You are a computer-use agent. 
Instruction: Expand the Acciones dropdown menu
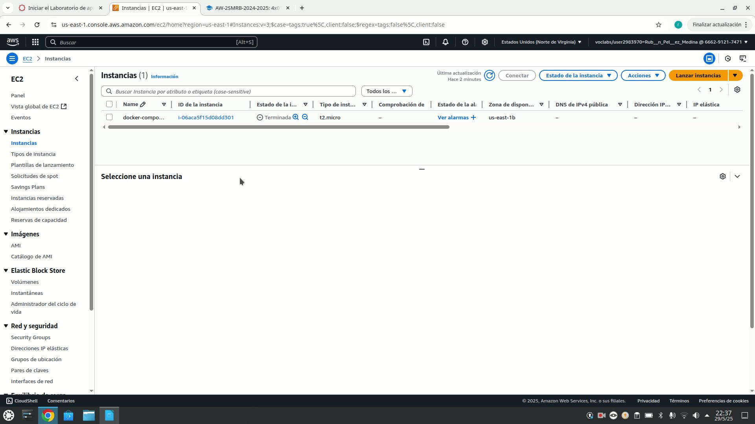643,75
